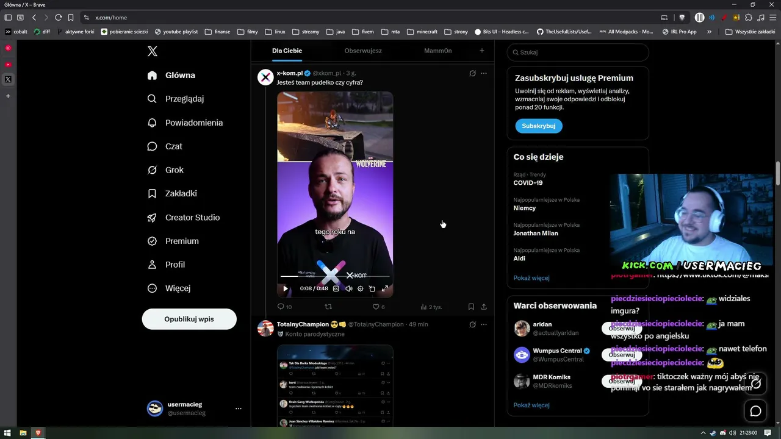Bookmark this page in the Brave toolbar
Viewport: 781px width, 439px height.
click(x=71, y=18)
